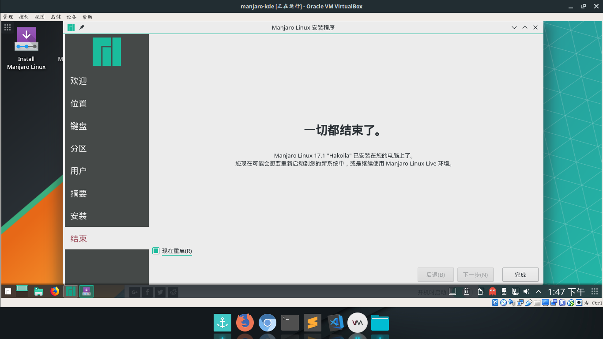Open the anchor app in host dock
The width and height of the screenshot is (603, 339).
pyautogui.click(x=222, y=323)
